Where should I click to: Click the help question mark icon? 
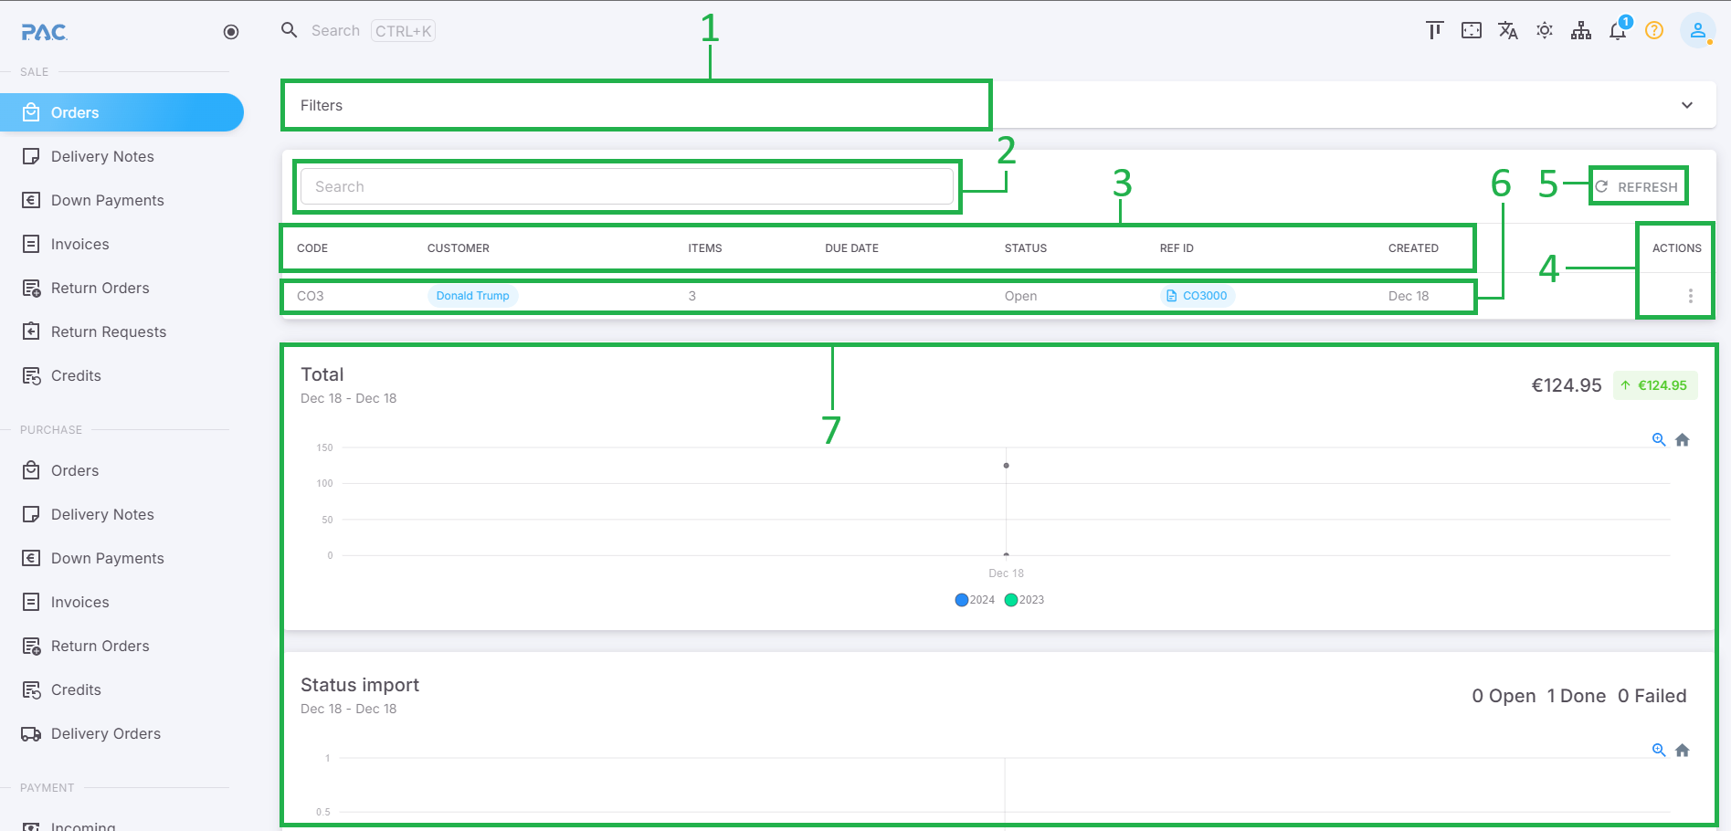pos(1654,31)
